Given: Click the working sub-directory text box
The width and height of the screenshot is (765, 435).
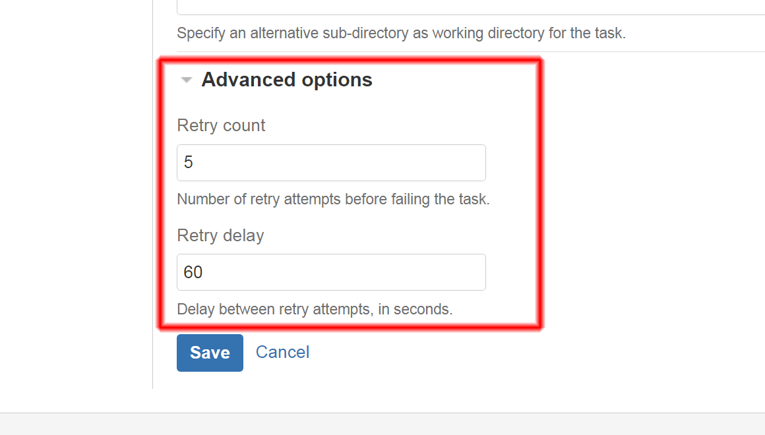Looking at the screenshot, I should pyautogui.click(x=462, y=7).
